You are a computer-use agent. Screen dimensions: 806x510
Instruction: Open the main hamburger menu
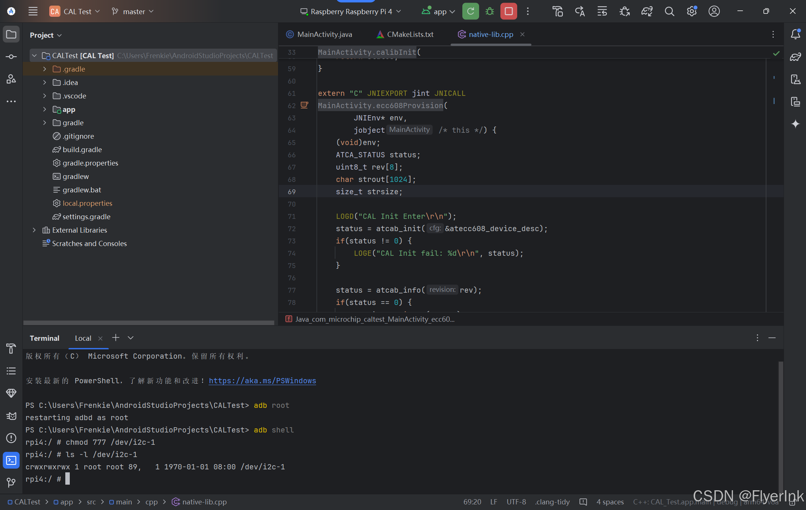33,11
